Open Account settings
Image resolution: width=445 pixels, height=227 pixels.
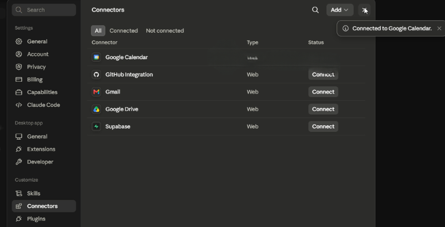[44, 54]
